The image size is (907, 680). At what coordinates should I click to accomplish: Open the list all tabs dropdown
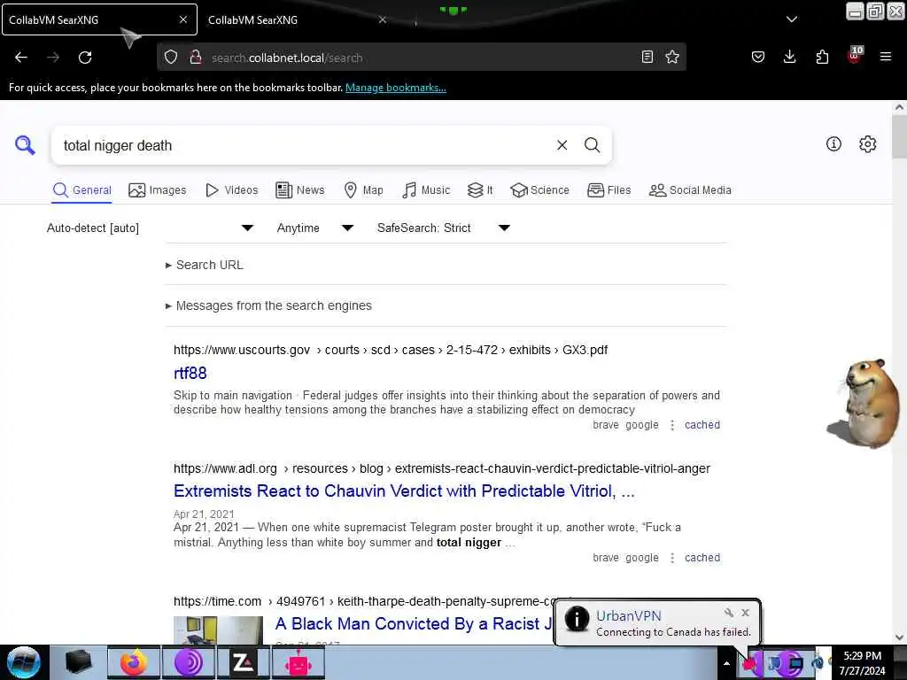pos(792,19)
